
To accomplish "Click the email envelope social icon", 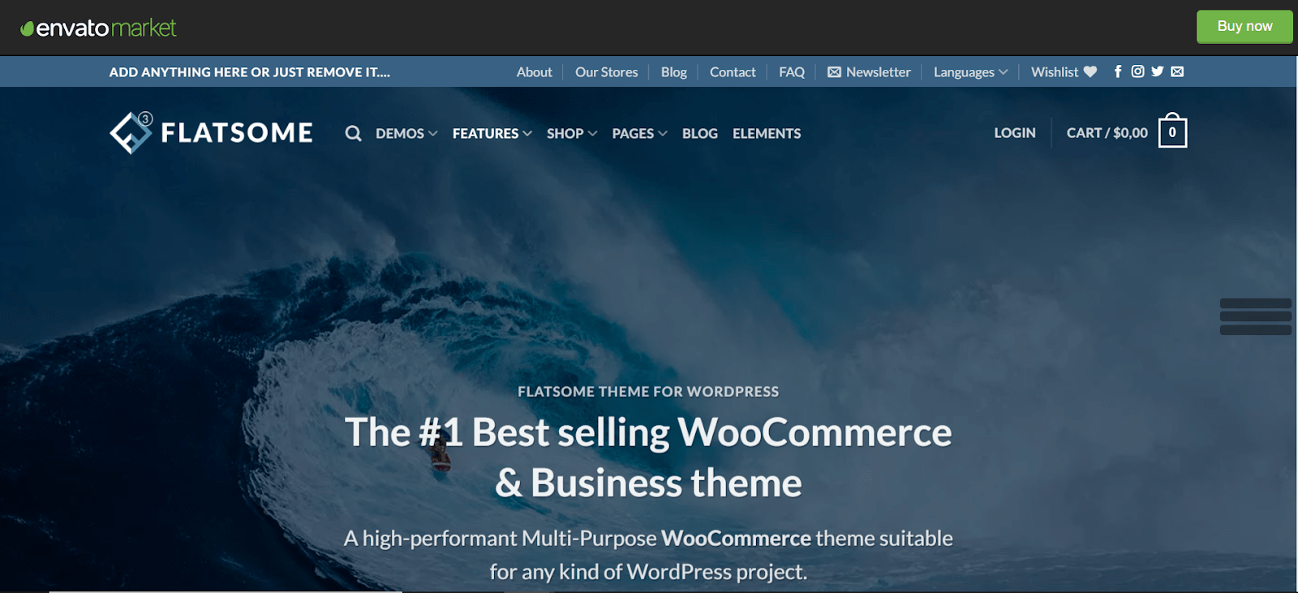I will [1177, 71].
